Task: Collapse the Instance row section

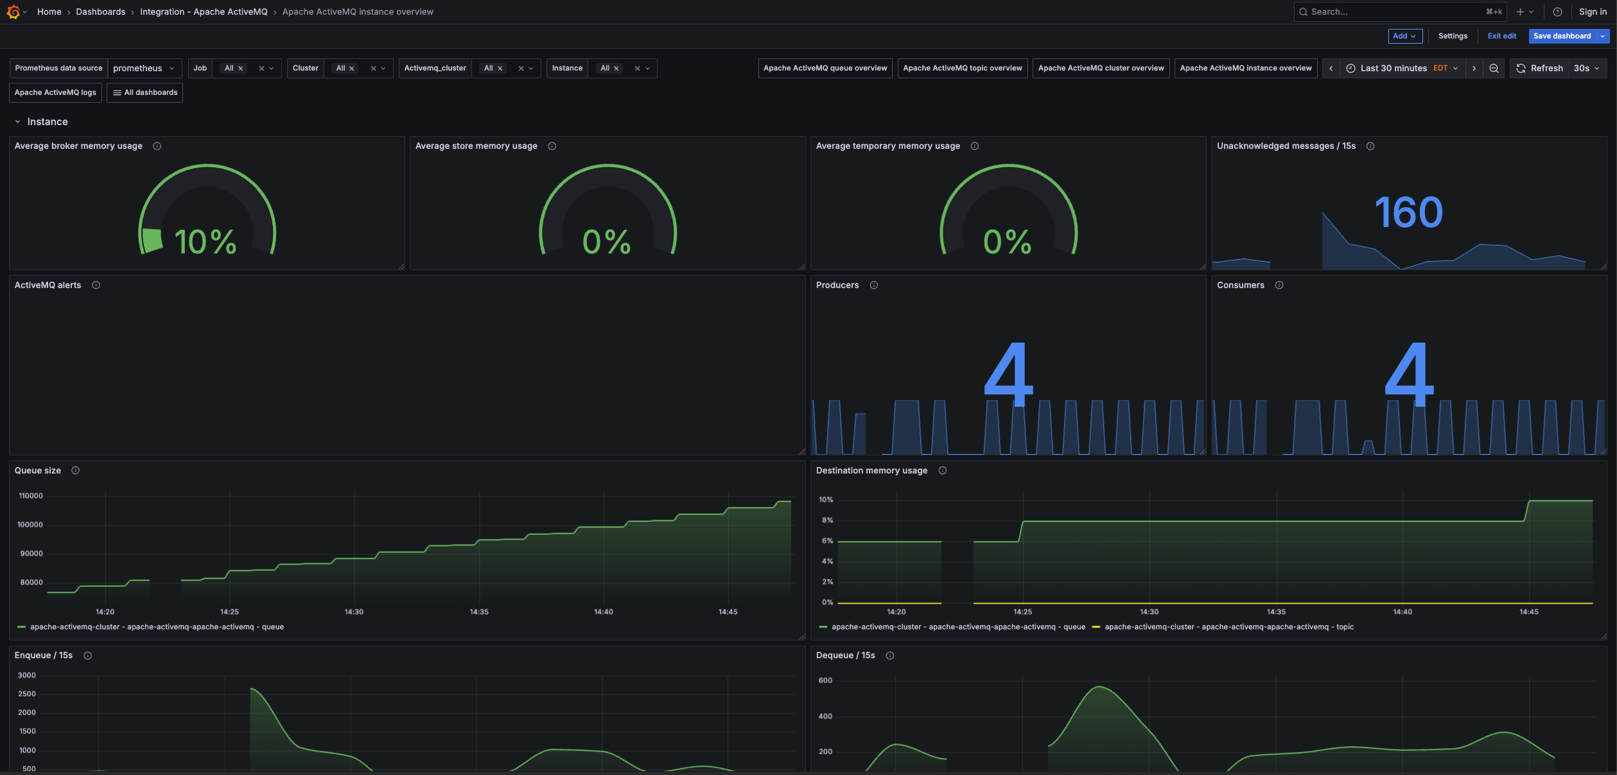Action: [x=18, y=121]
